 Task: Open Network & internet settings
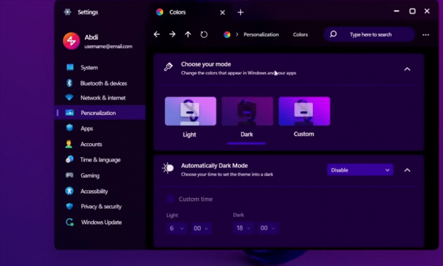101,98
